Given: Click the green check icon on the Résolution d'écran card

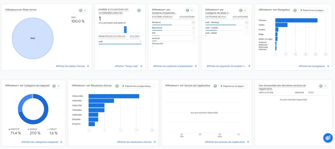Looking at the screenshot, I should pyautogui.click(x=117, y=86).
